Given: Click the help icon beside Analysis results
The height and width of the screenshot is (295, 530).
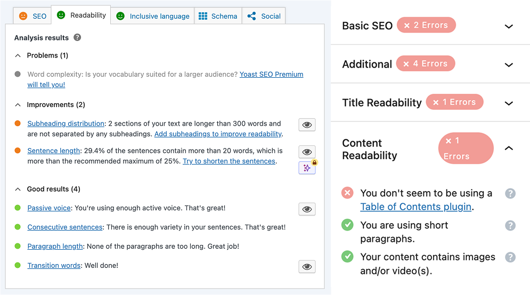Looking at the screenshot, I should click(77, 38).
